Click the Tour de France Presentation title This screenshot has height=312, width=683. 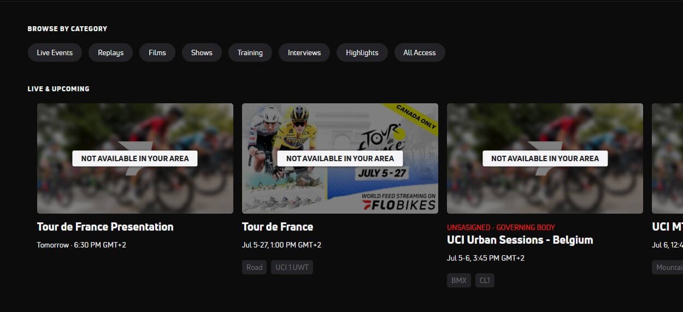tap(105, 227)
